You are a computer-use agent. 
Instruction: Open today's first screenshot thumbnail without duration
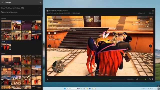coord(6,25)
